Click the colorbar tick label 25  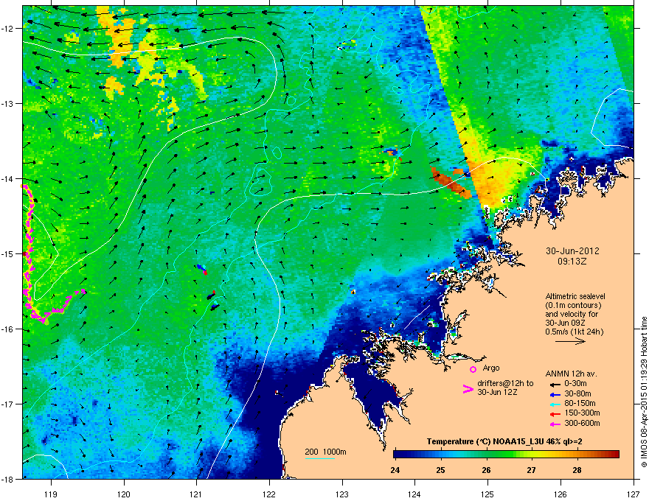(440, 470)
